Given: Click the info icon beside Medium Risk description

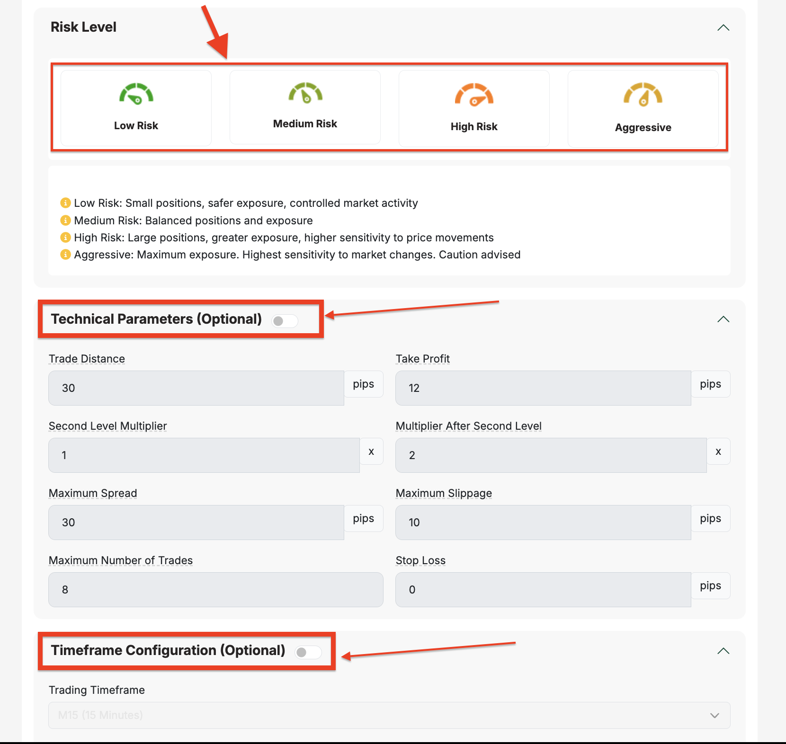Looking at the screenshot, I should tap(65, 221).
